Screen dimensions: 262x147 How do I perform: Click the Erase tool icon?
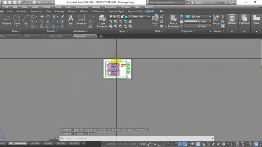62,17
